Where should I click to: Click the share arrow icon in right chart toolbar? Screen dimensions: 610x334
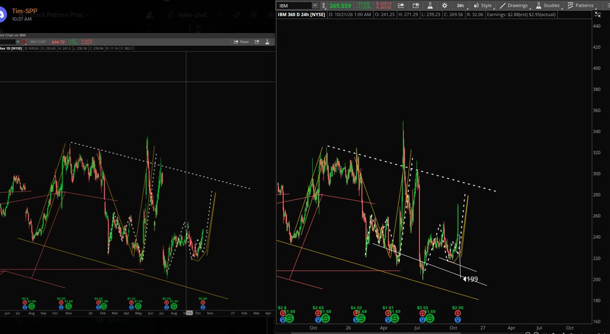click(x=401, y=6)
